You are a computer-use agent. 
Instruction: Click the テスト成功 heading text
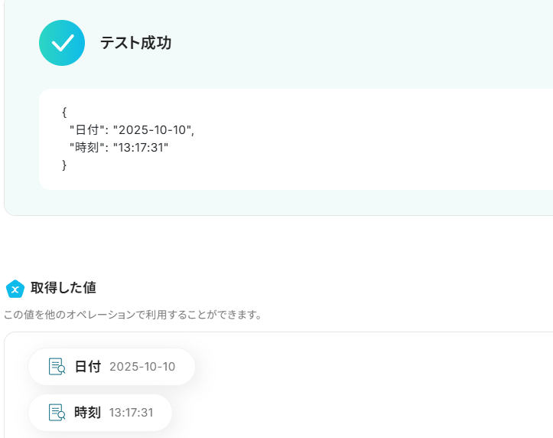click(135, 43)
